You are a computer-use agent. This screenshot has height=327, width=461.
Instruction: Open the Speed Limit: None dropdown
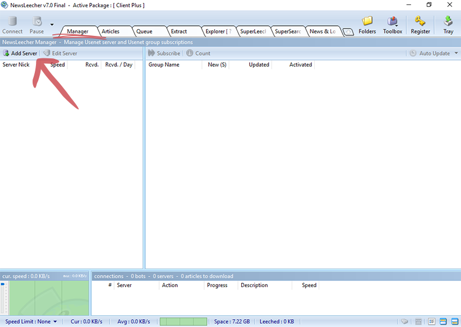pos(31,322)
